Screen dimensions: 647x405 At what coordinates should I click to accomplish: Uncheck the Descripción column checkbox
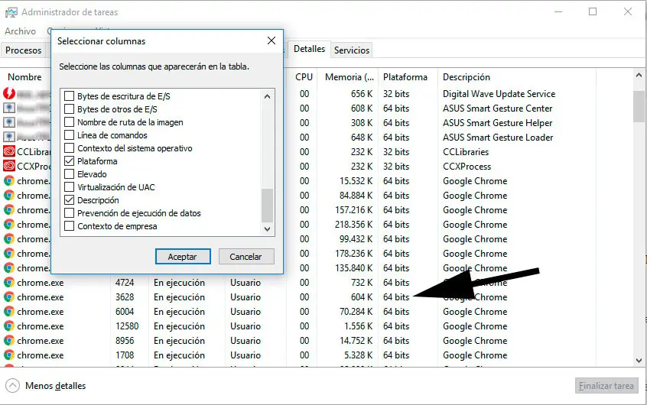[70, 200]
